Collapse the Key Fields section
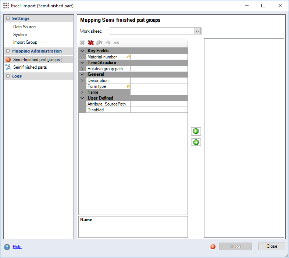The height and width of the screenshot is (258, 289). click(x=82, y=51)
